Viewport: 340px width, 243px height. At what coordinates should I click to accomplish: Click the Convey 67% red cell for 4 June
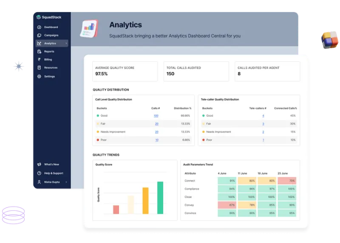[x=227, y=205]
